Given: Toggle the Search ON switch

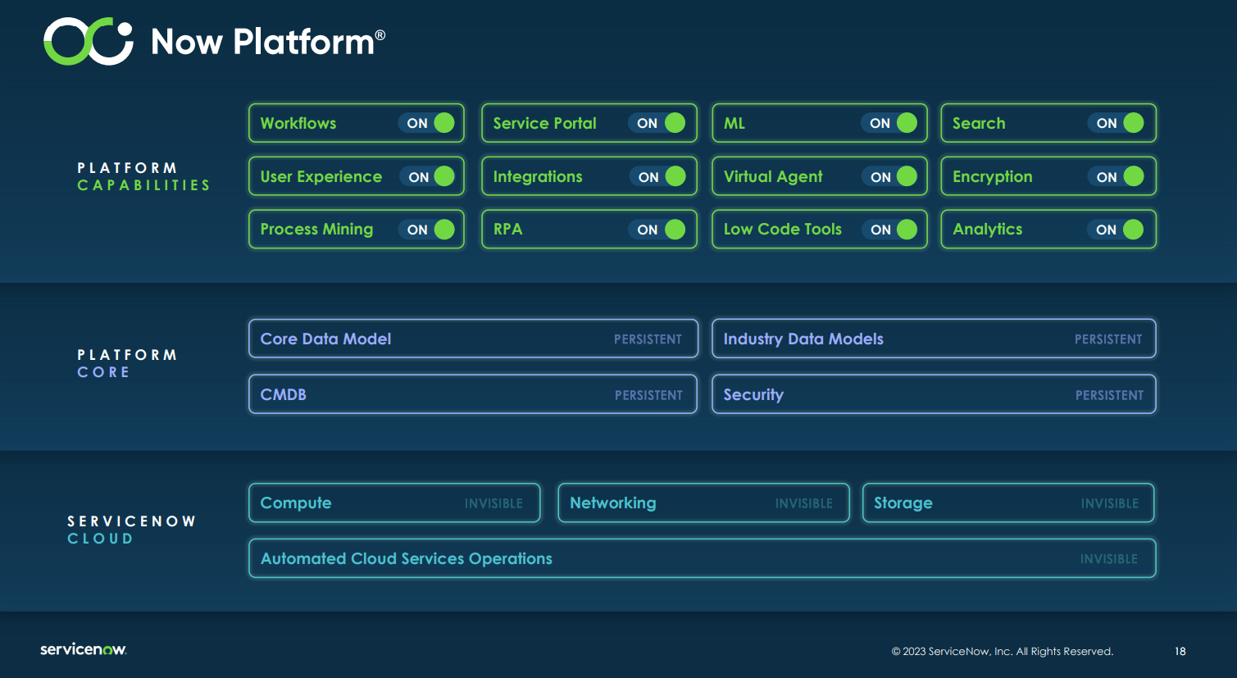Looking at the screenshot, I should click(x=1116, y=123).
